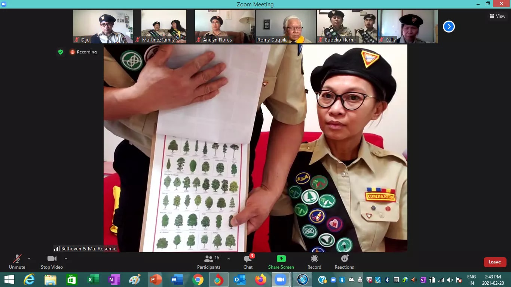Click the Recording status indicator

(x=83, y=52)
